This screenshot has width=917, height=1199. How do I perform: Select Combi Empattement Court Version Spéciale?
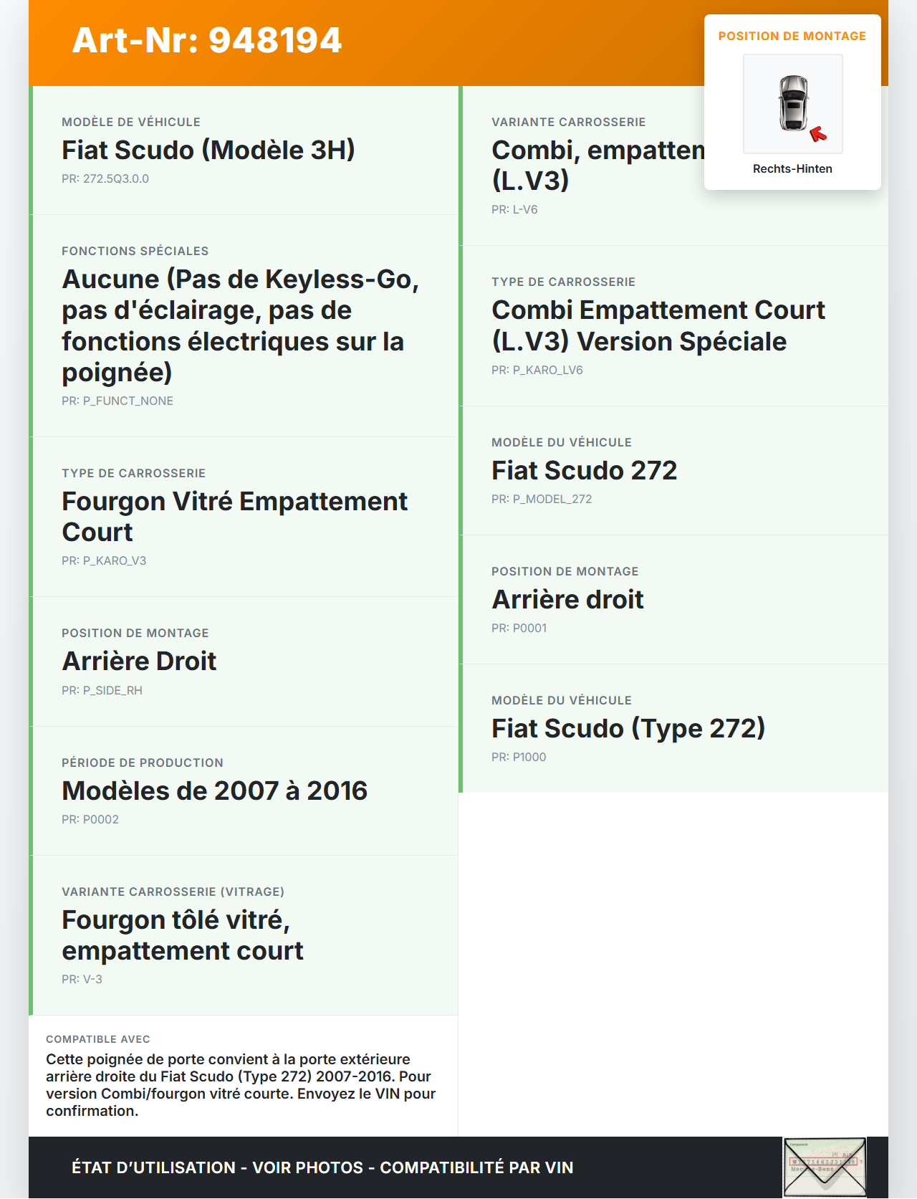[658, 326]
